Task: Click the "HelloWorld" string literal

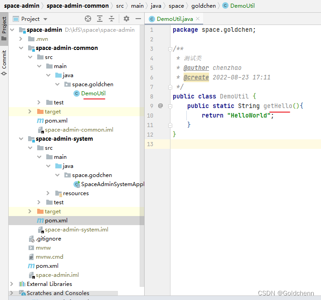Action: (249, 115)
